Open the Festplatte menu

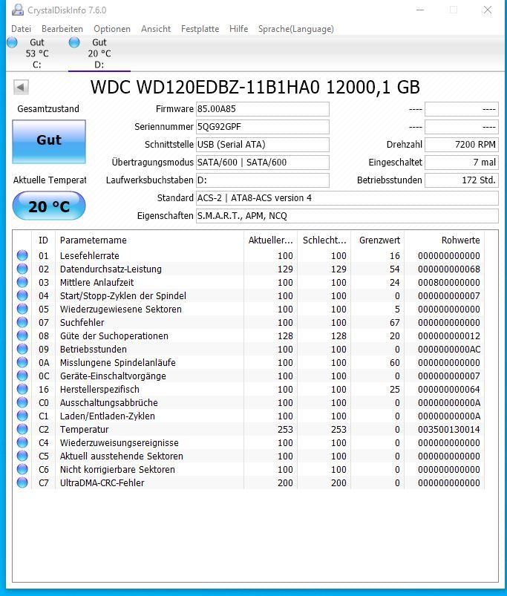200,29
